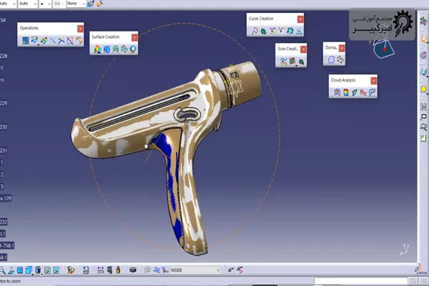Image resolution: width=429 pixels, height=286 pixels.
Task: Select the Measure Inertia weight icon
Action: 118,270
